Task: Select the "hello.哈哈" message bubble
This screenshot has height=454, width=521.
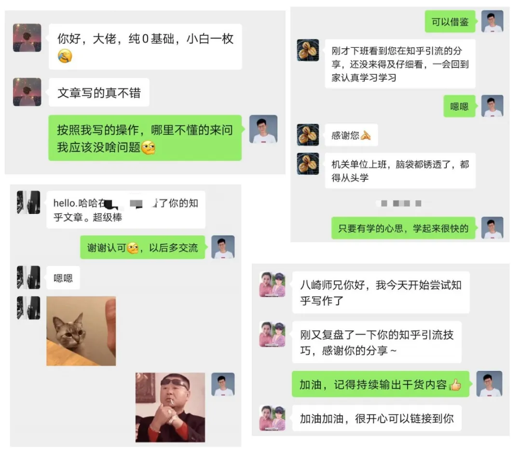Action: (125, 210)
